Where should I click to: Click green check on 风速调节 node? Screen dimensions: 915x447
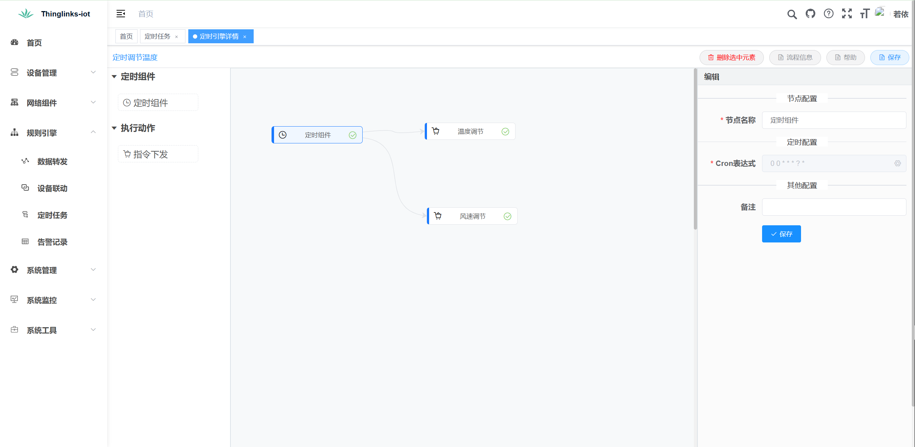tap(507, 216)
